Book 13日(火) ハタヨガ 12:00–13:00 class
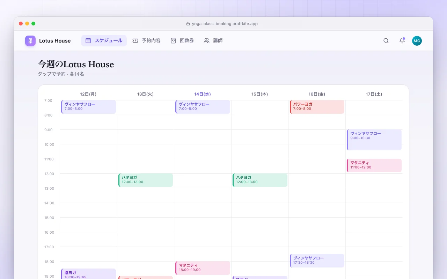447x279 pixels. (x=146, y=180)
